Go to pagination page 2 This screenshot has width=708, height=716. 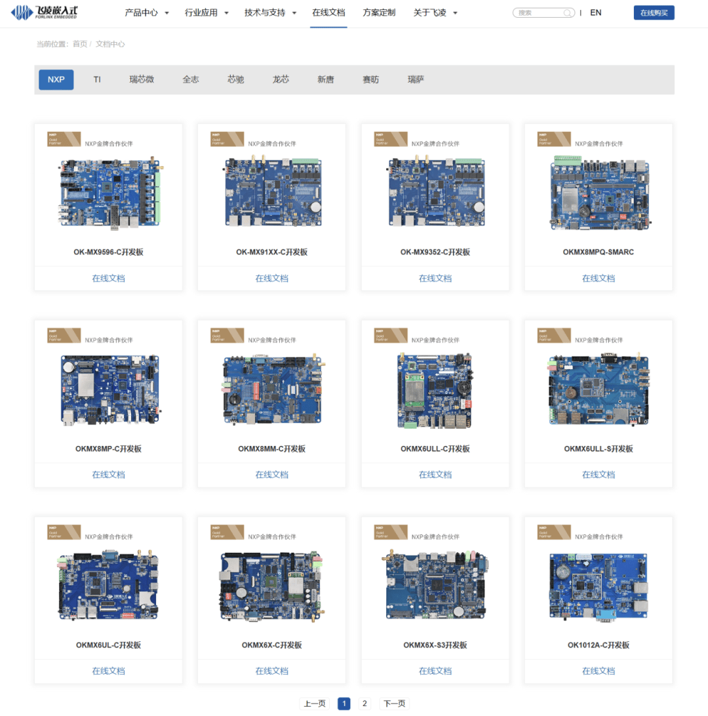[x=364, y=704]
